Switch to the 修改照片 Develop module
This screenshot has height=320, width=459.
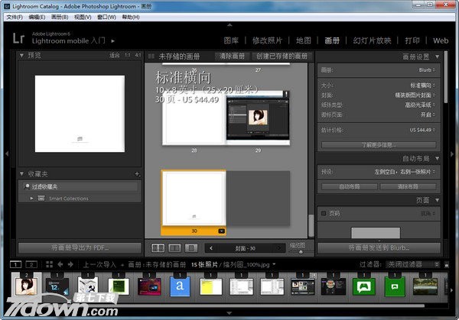(267, 40)
